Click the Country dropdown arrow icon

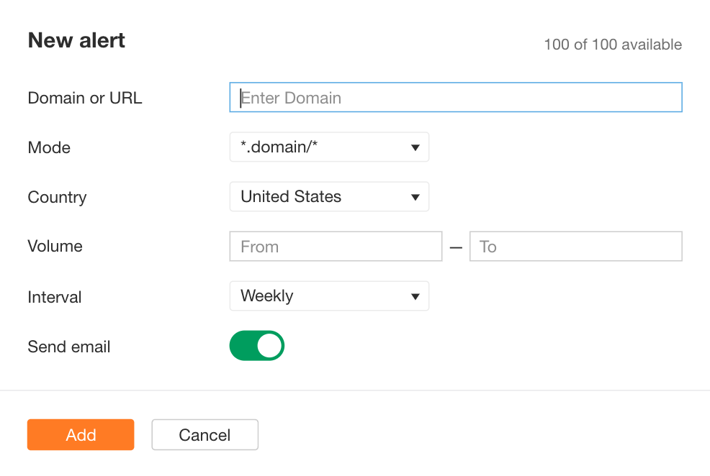(x=415, y=196)
